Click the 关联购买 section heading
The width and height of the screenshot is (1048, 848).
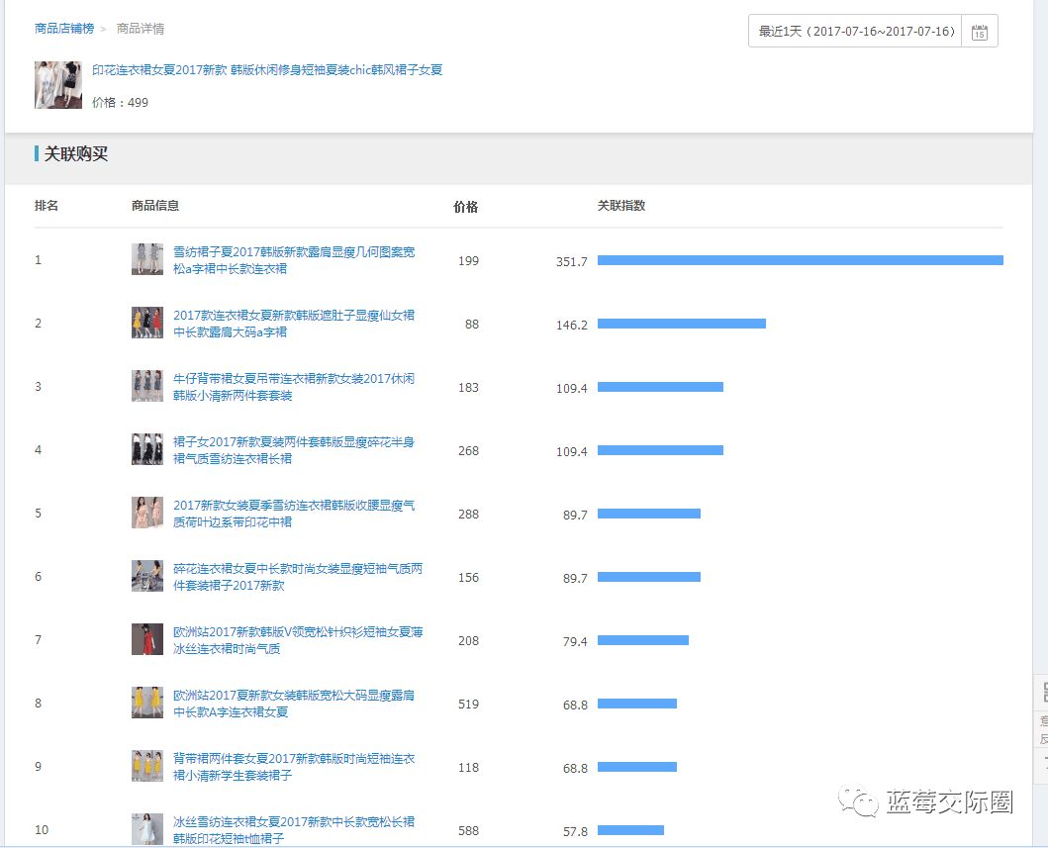(x=75, y=153)
